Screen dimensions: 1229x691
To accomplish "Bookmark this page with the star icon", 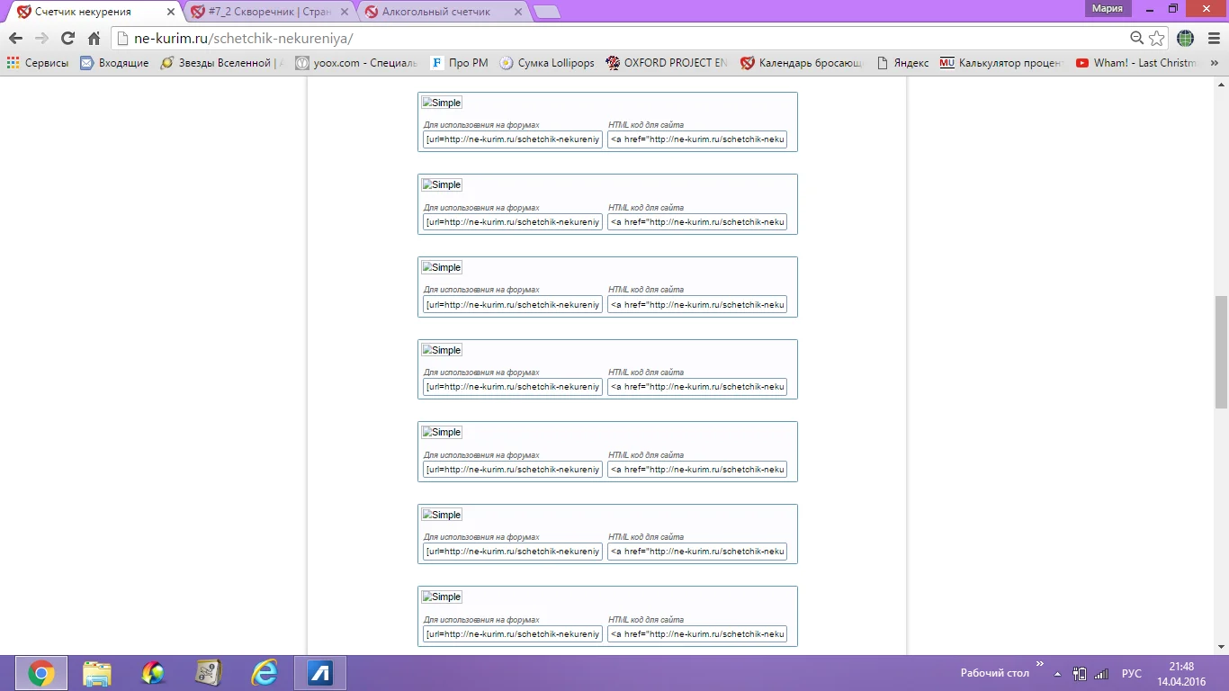I will point(1157,39).
